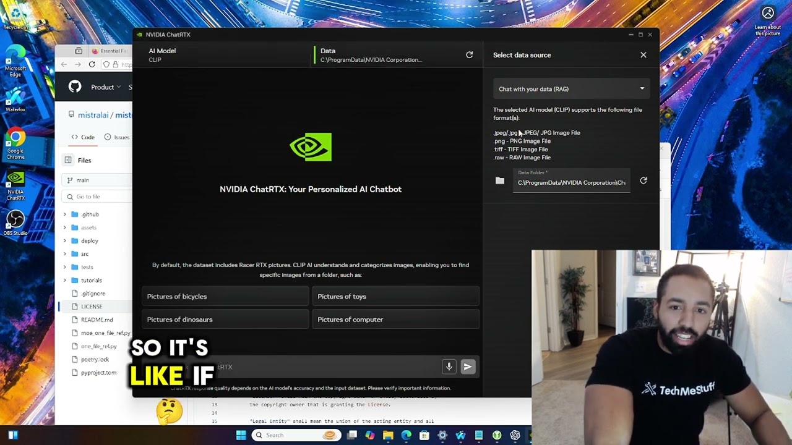Screen dimensions: 792x445
Task: Click the Go to file search field
Action: pyautogui.click(x=97, y=197)
